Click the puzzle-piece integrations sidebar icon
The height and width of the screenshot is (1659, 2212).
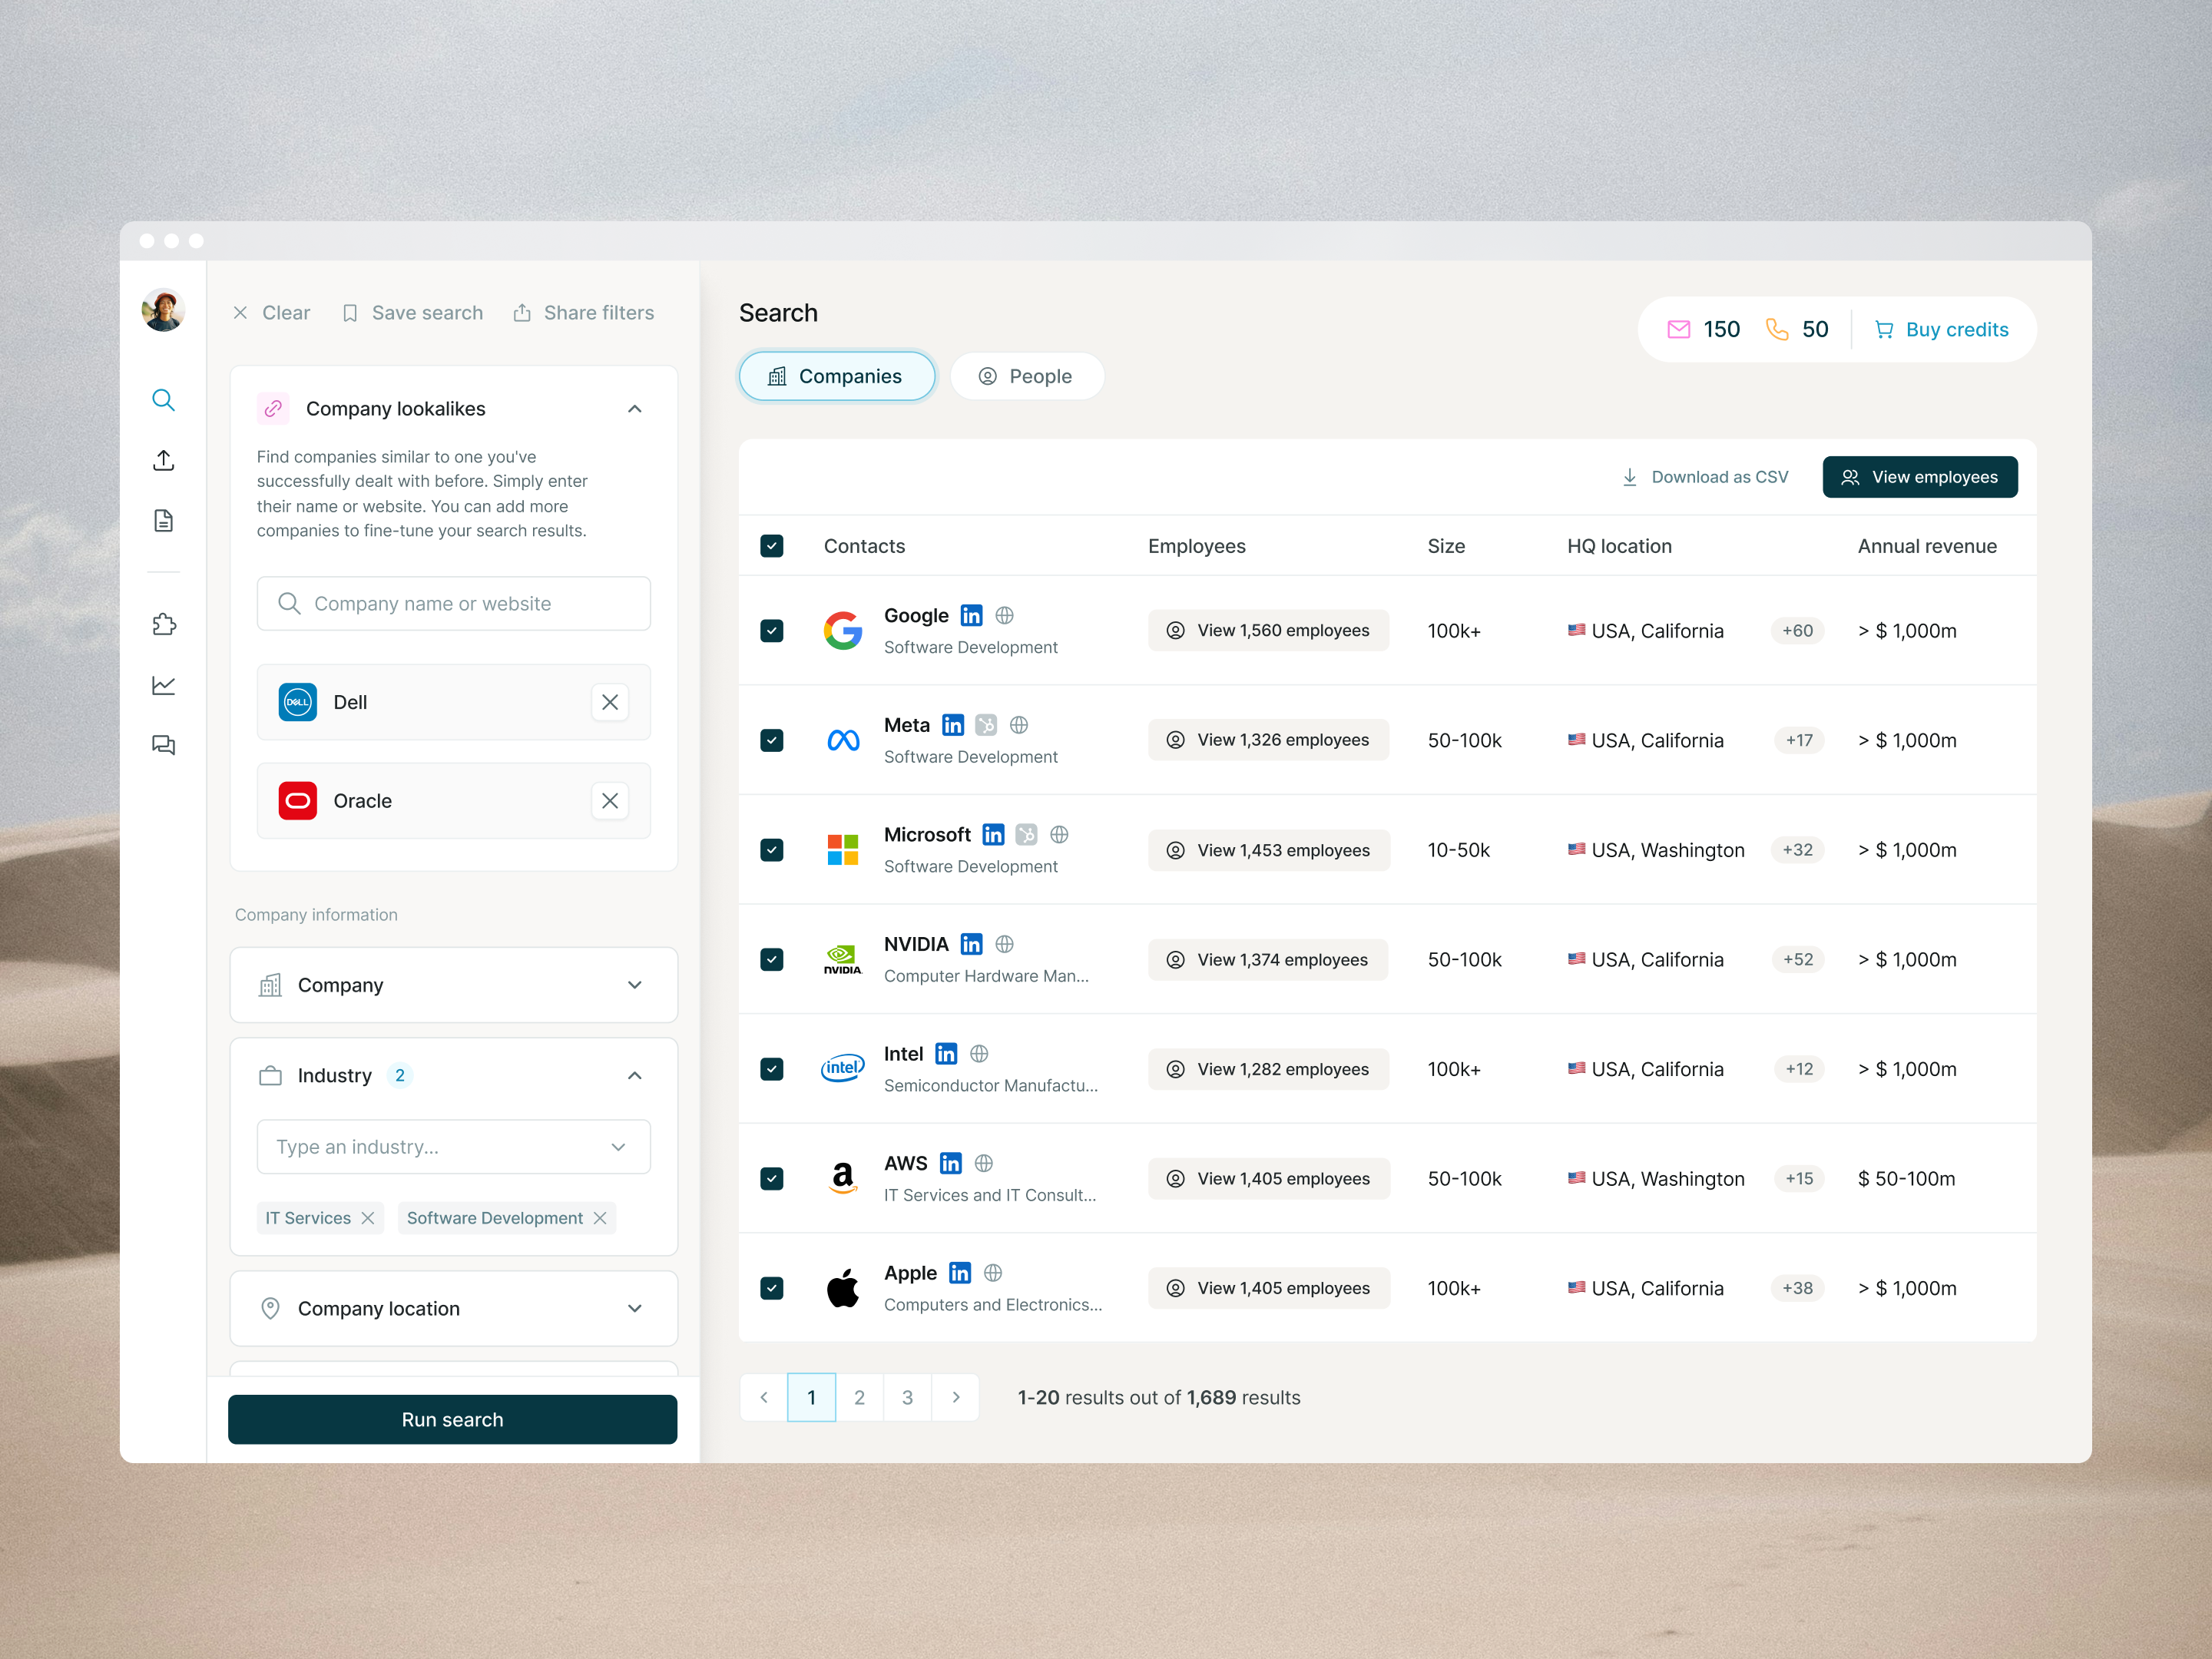pyautogui.click(x=163, y=625)
